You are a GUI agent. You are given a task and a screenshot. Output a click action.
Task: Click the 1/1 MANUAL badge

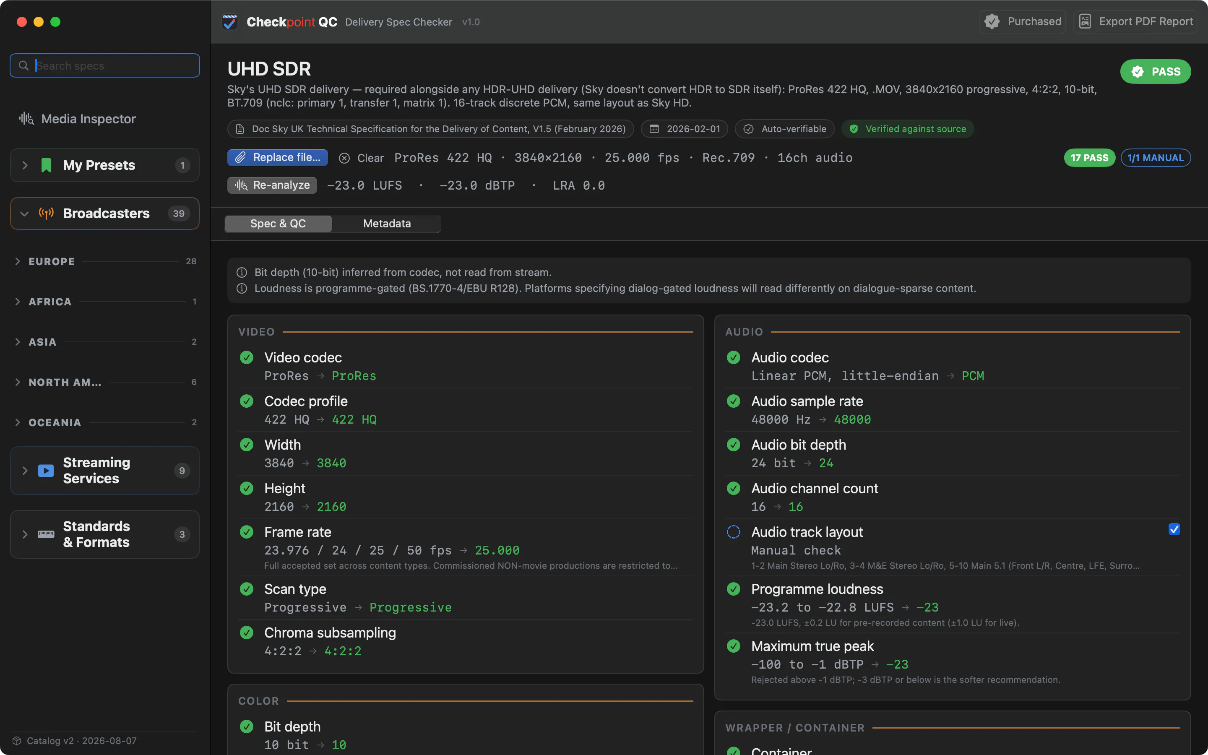click(1156, 158)
